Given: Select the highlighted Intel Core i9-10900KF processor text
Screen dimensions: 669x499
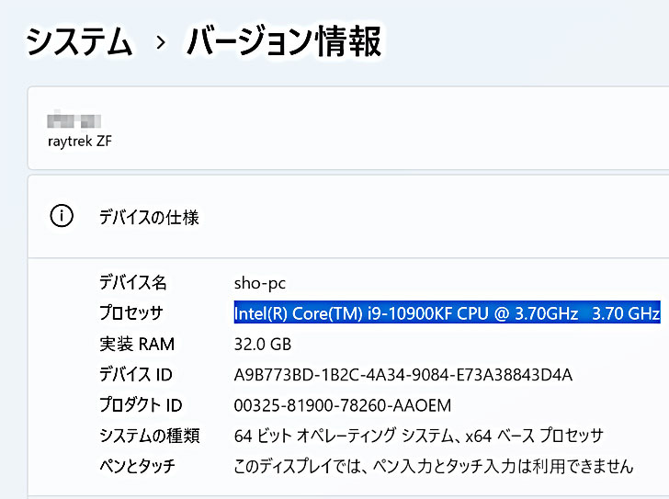Looking at the screenshot, I should (x=447, y=312).
